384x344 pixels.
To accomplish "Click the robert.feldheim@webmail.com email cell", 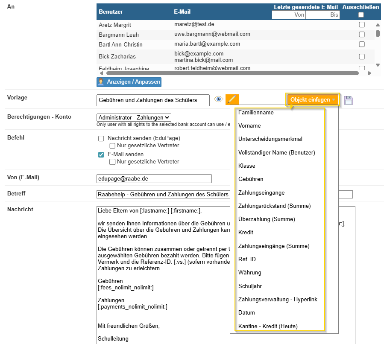I will [212, 68].
